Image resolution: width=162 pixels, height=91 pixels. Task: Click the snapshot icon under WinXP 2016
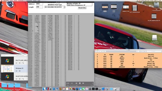coord(23,79)
